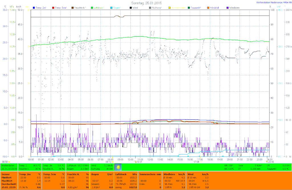
Task: Select the cyan Regen legend swatch
Action: pos(111,7)
